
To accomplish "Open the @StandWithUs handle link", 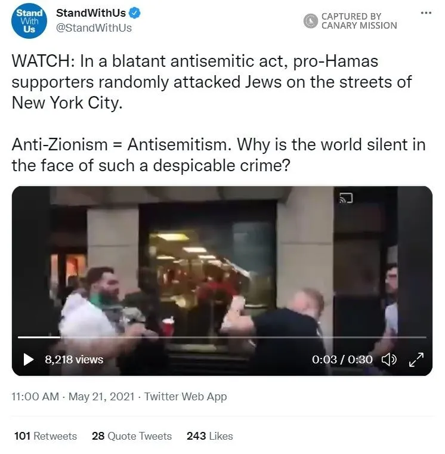I will (94, 28).
